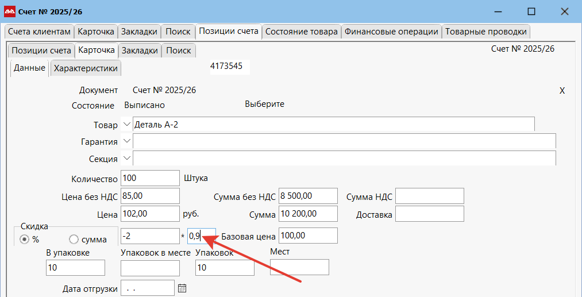The width and height of the screenshot is (582, 297).
Task: Select the % discount radio button
Action: pos(25,240)
